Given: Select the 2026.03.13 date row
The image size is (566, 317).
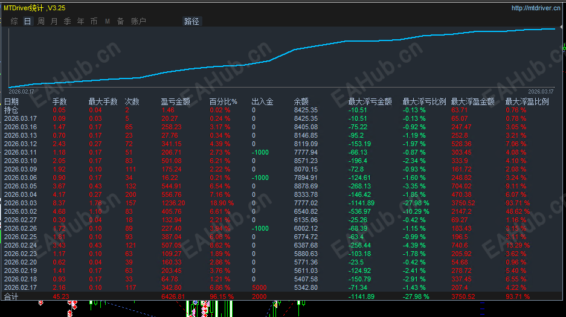Looking at the screenshot, I should pos(20,135).
